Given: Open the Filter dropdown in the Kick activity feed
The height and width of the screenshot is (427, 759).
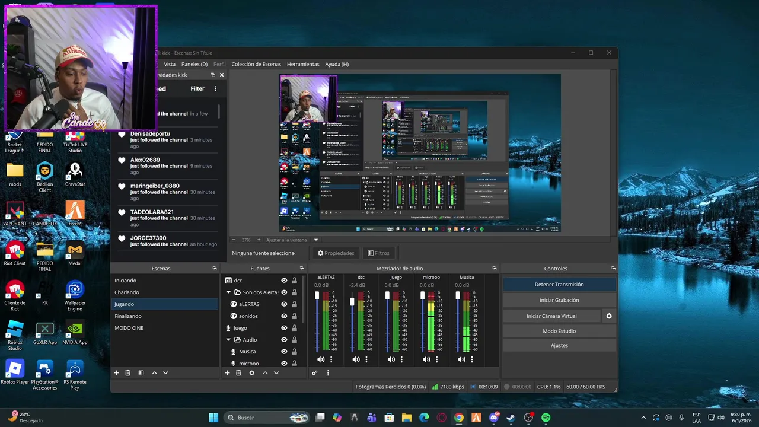Looking at the screenshot, I should pos(197,88).
